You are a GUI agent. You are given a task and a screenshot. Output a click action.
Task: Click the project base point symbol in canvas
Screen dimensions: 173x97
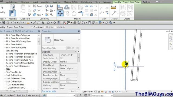tap(126, 64)
